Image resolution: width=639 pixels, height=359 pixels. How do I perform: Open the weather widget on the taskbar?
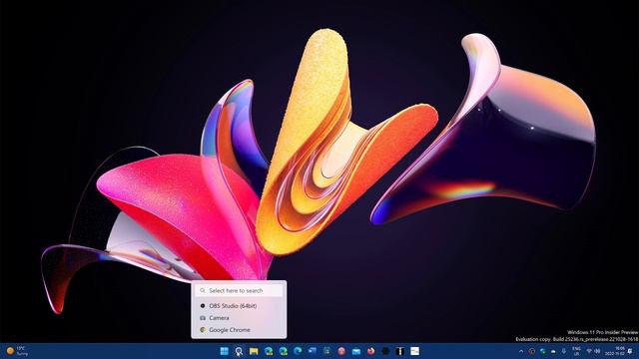(x=17, y=351)
